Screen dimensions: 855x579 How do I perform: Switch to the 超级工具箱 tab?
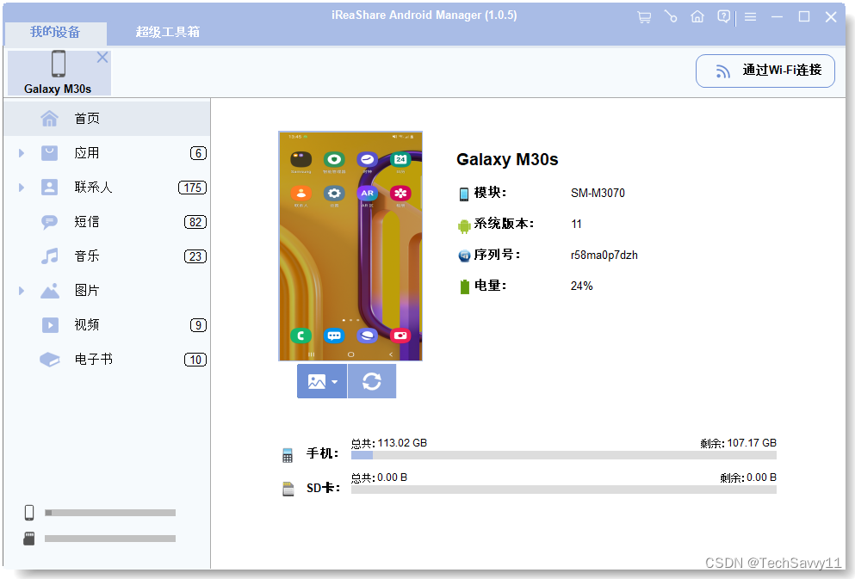[167, 32]
